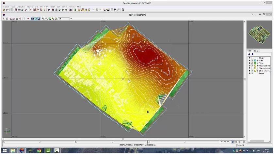Switch to the Navi tab
The image size is (274, 154).
(256, 51)
